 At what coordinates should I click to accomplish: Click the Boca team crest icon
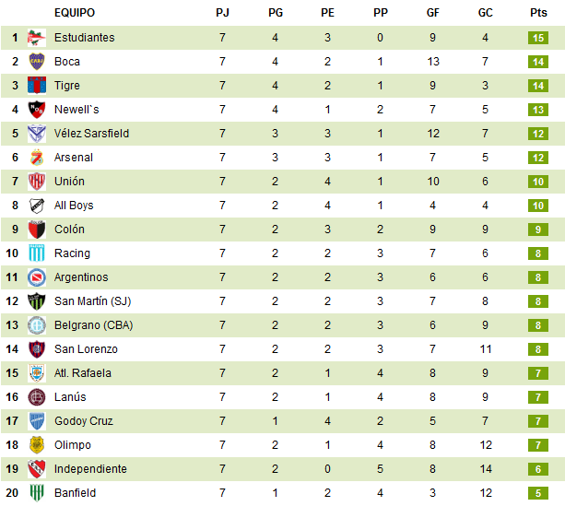[37, 62]
